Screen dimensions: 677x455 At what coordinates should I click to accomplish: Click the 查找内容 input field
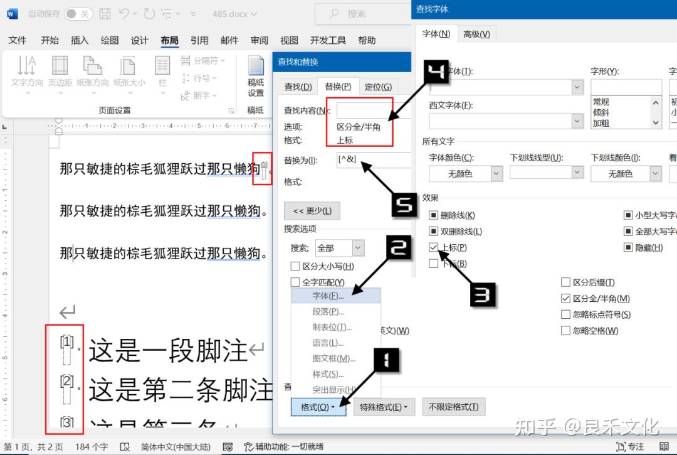tap(374, 110)
